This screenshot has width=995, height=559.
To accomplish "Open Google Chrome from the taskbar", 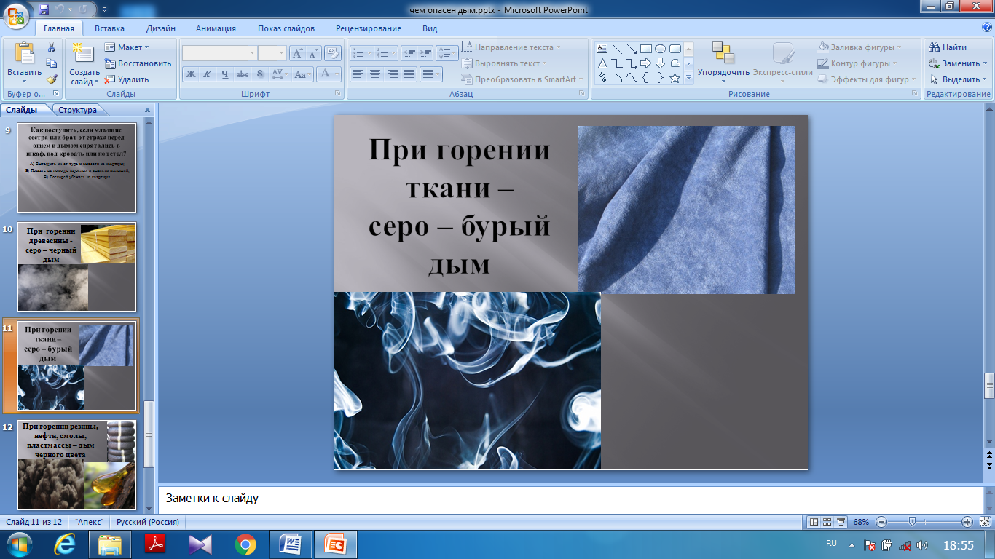I will pos(245,544).
